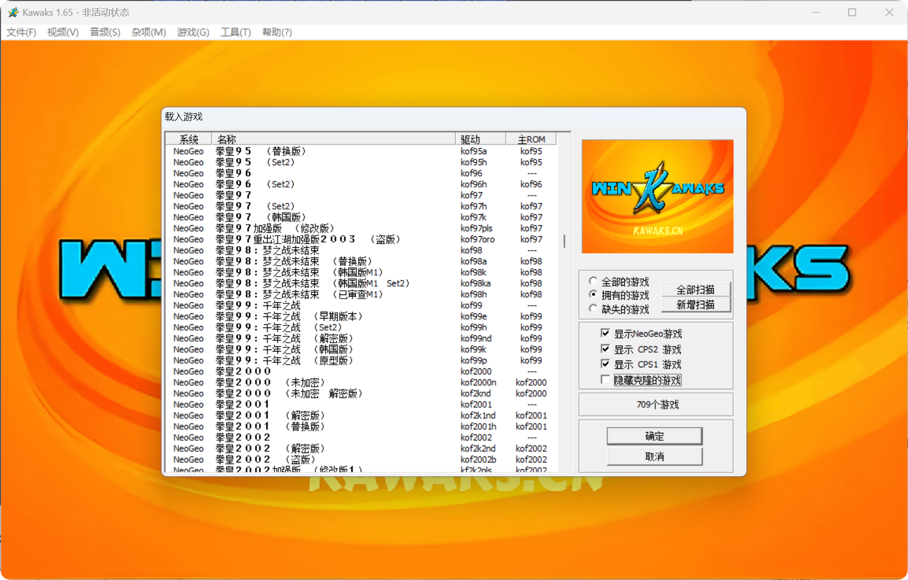This screenshot has width=908, height=580.
Task: Select the game row with driver kof98k
Action: tap(361, 272)
